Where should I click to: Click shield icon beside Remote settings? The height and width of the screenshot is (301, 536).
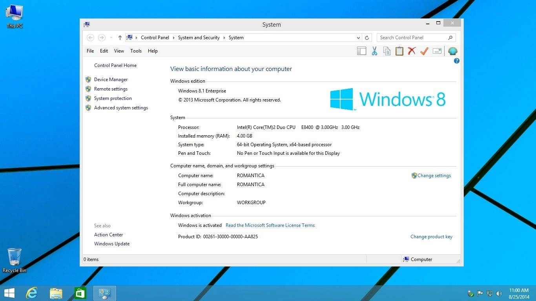pyautogui.click(x=88, y=89)
